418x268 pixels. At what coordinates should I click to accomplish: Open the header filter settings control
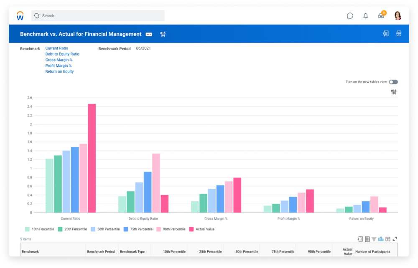(163, 34)
